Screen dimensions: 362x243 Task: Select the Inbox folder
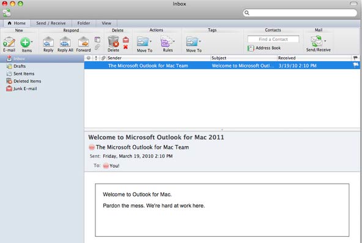(42, 59)
